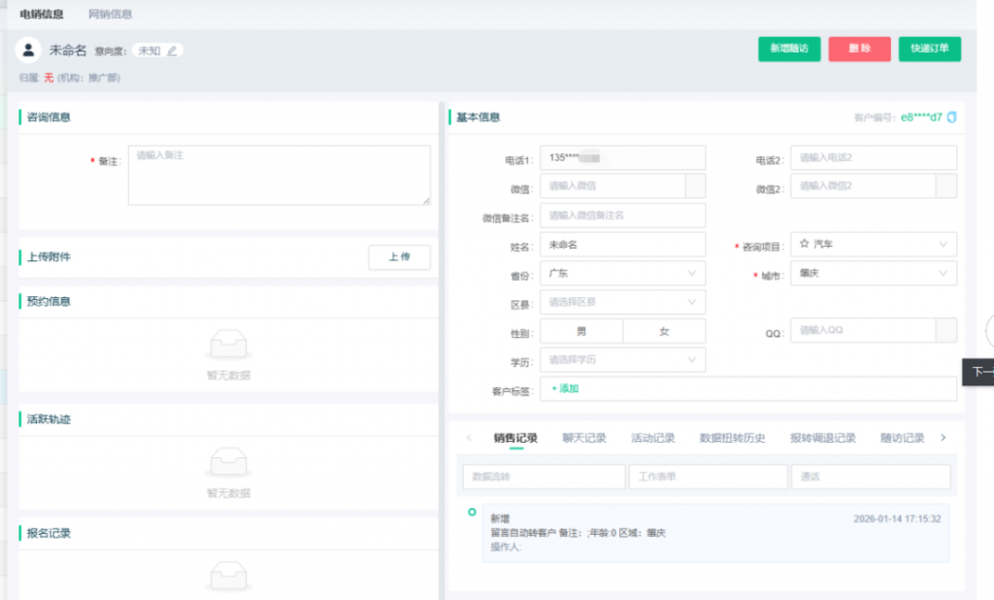This screenshot has width=994, height=600.
Task: Open the 省份 dropdown
Action: click(x=622, y=274)
